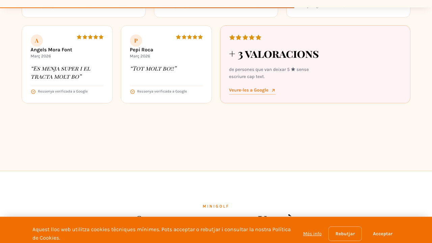Click the quote "Tot molt bo!!"
Image resolution: width=432 pixels, height=243 pixels.
click(x=154, y=69)
